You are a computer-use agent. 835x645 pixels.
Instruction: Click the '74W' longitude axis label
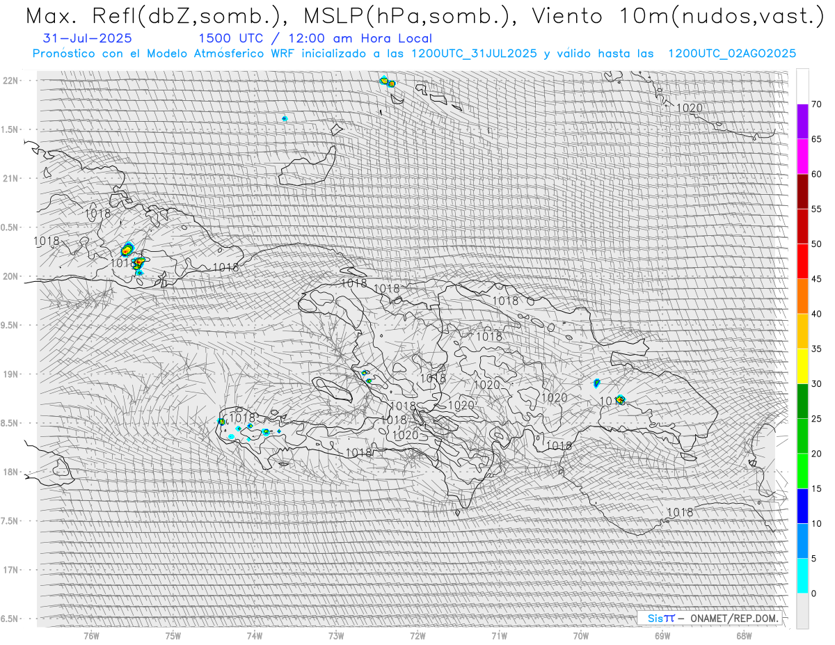click(255, 636)
